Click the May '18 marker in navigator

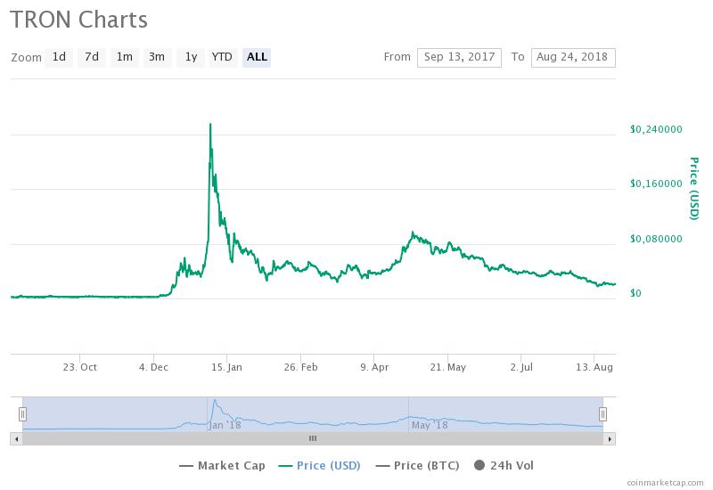[x=430, y=426]
